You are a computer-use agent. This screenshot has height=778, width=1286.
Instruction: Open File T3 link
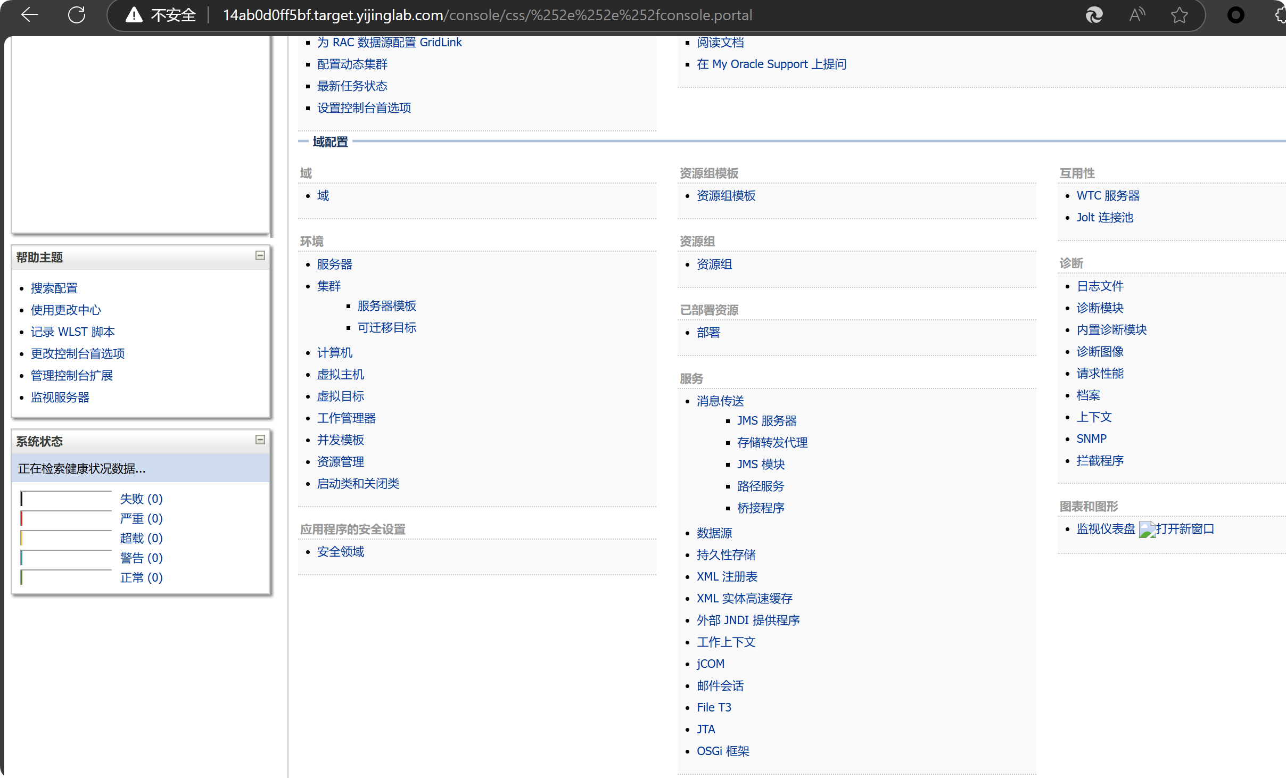pos(714,707)
